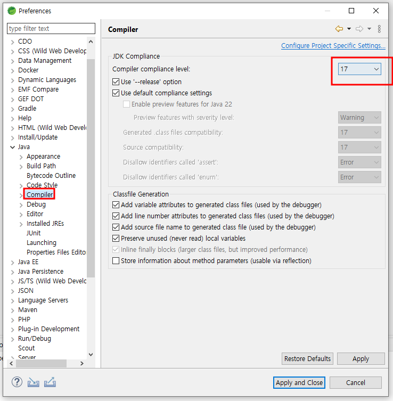Toggle Use '--release' option checkbox

116,82
